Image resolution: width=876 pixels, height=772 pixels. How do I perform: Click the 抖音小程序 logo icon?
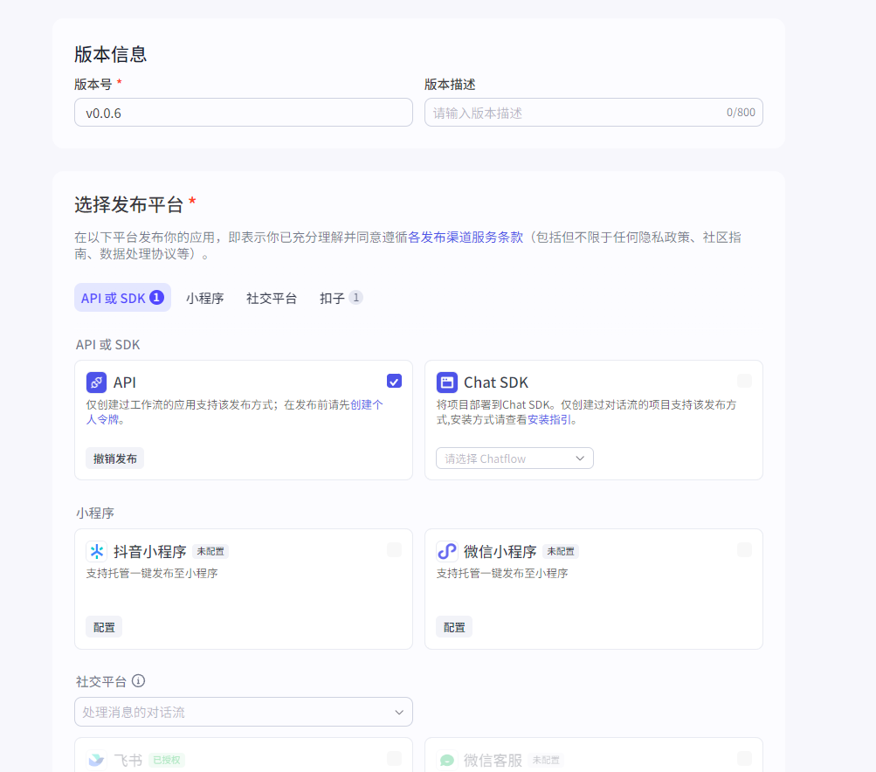(x=96, y=551)
